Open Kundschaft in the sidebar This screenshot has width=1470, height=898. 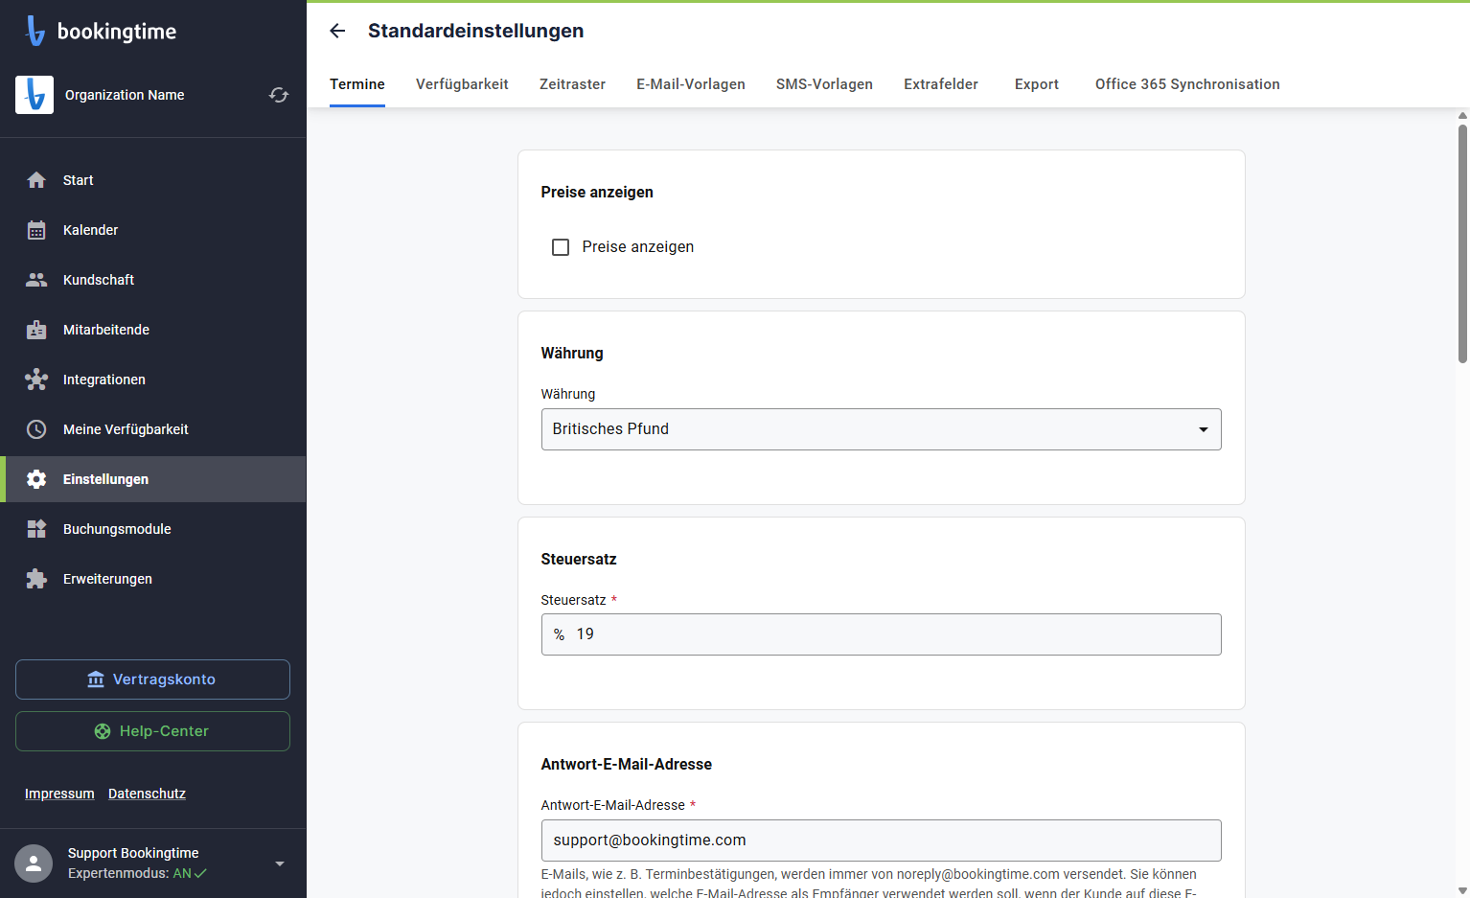(153, 280)
